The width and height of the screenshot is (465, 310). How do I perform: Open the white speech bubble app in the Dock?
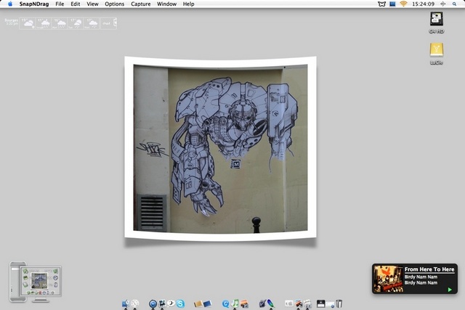[x=171, y=303]
